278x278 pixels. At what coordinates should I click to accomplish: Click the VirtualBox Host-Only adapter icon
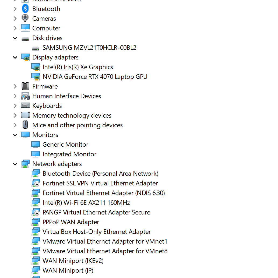(36, 231)
